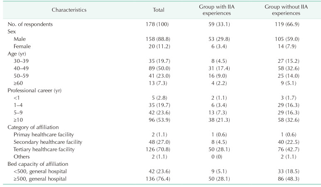Screen dimensions: 321x187
Task: Click the 178 (100) total respondents cell
Action: 157,25
